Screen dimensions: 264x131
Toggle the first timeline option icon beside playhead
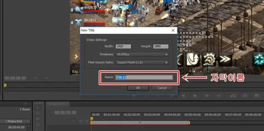(x=74, y=121)
